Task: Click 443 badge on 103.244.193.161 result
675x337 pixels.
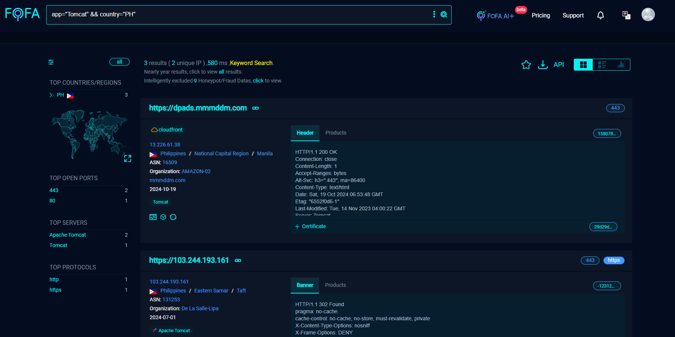Action: point(590,260)
